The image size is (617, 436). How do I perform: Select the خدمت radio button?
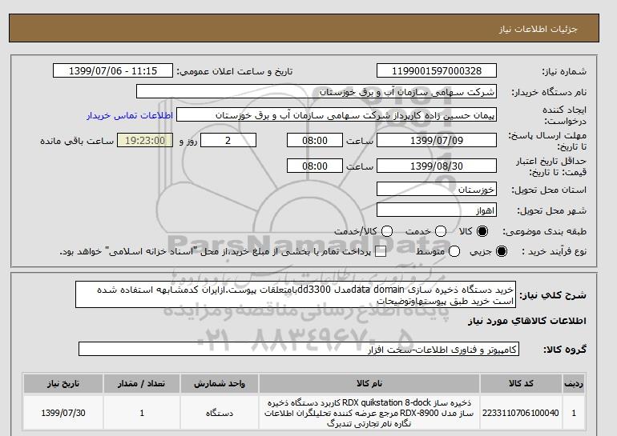(x=441, y=231)
